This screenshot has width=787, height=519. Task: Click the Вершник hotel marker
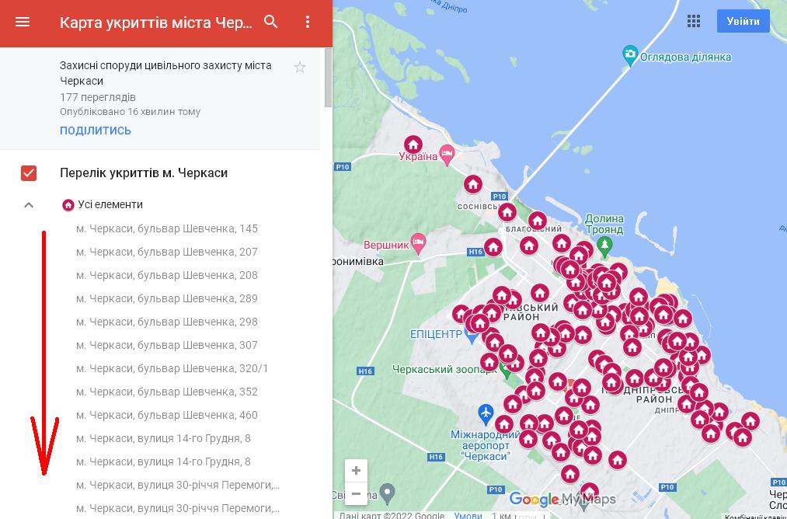click(x=419, y=243)
